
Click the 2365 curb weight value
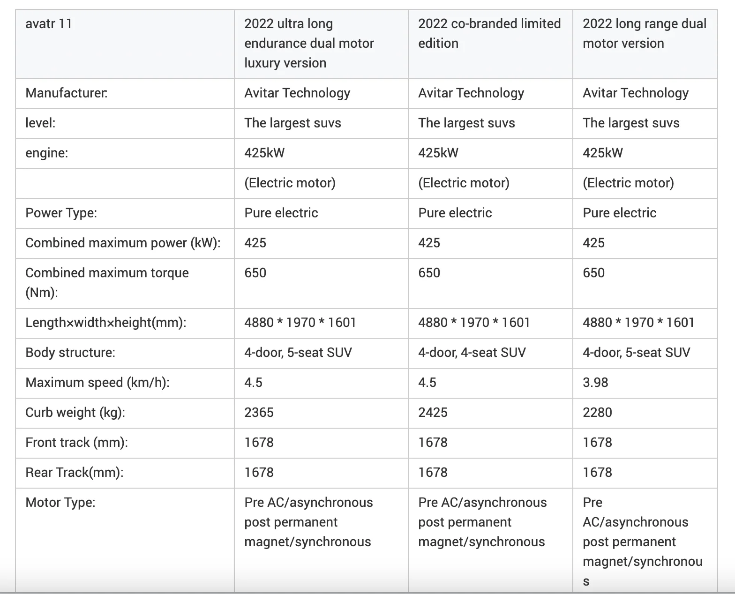click(259, 412)
